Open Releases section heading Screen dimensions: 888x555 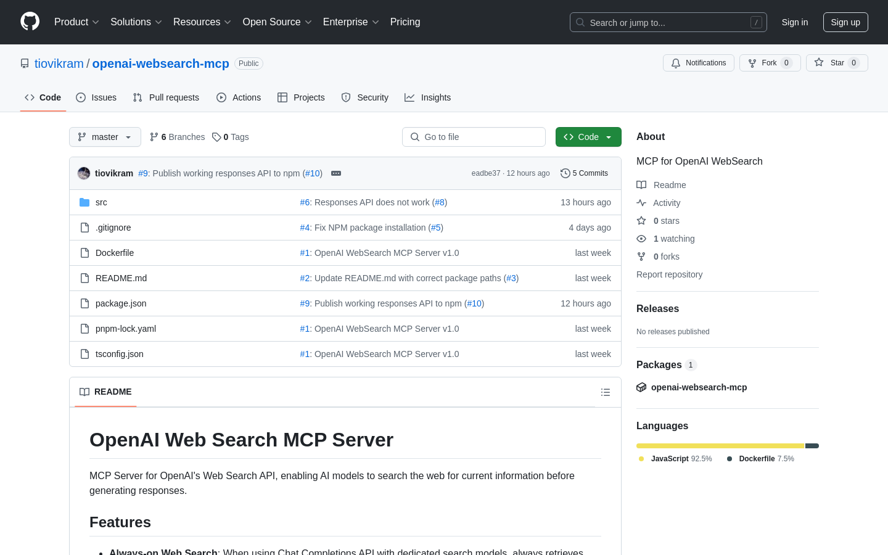657,309
